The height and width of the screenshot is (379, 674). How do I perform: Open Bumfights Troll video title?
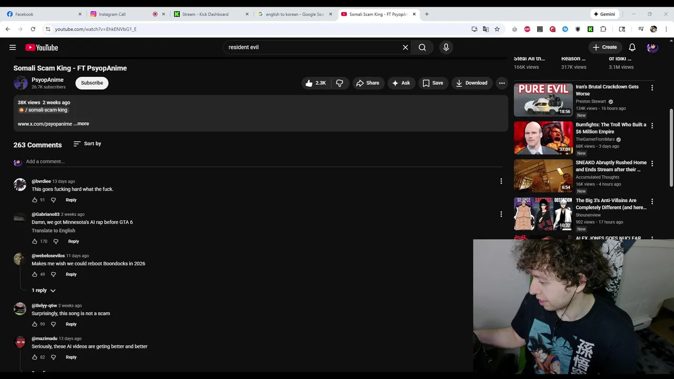611,128
